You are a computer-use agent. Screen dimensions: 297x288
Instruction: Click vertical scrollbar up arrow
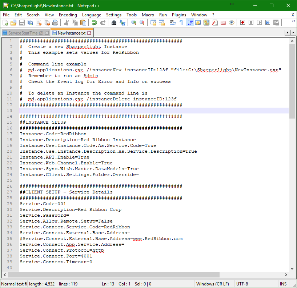click(292, 41)
